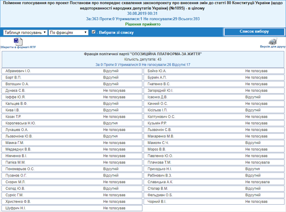286x212 pixels.
Task: Select deputy row 'Кузьмін Р.Р.'
Action: [214, 123]
